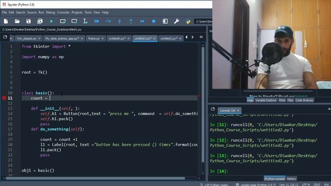
Task: Switch to untitled2.py tab
Action: point(169,39)
